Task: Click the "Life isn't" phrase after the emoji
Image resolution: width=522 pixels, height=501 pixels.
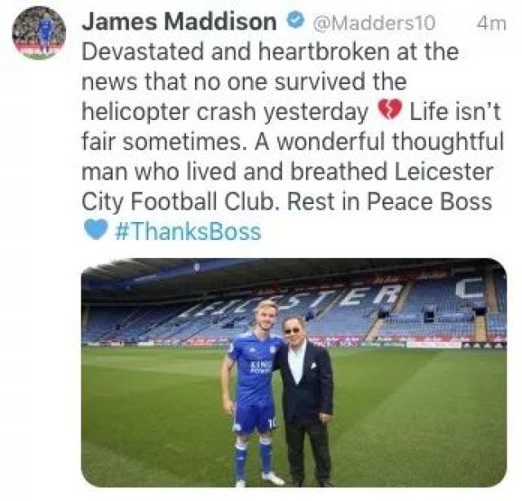Action: coord(455,111)
